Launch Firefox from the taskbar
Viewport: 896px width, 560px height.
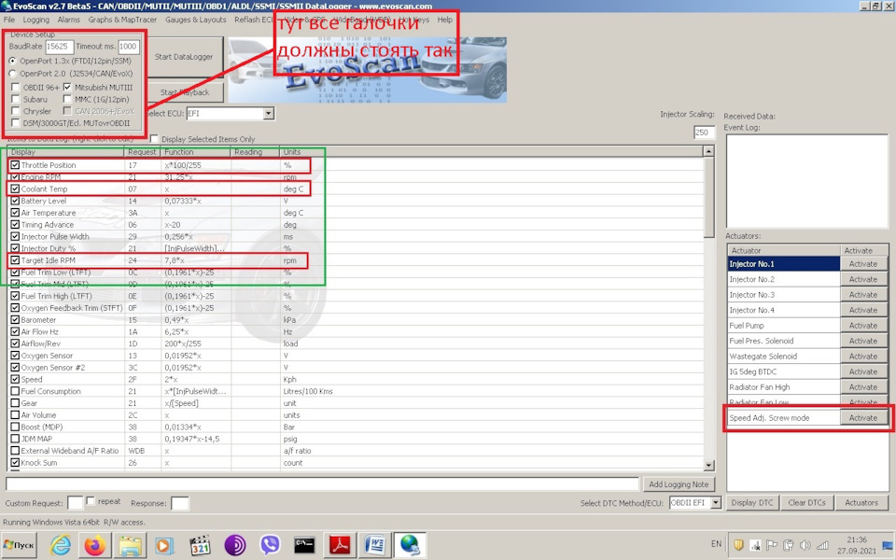[x=95, y=545]
